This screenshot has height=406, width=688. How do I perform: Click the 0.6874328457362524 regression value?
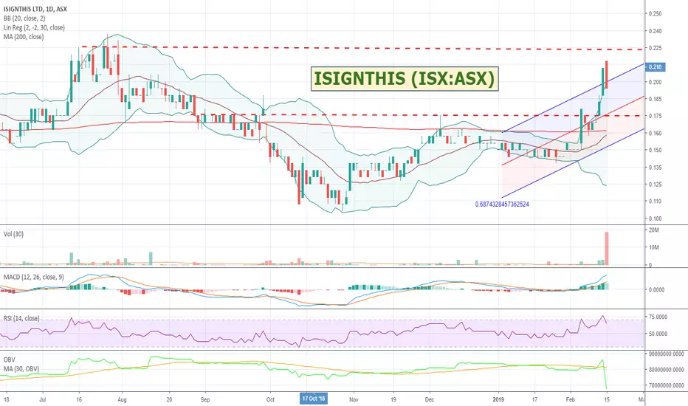tap(502, 204)
